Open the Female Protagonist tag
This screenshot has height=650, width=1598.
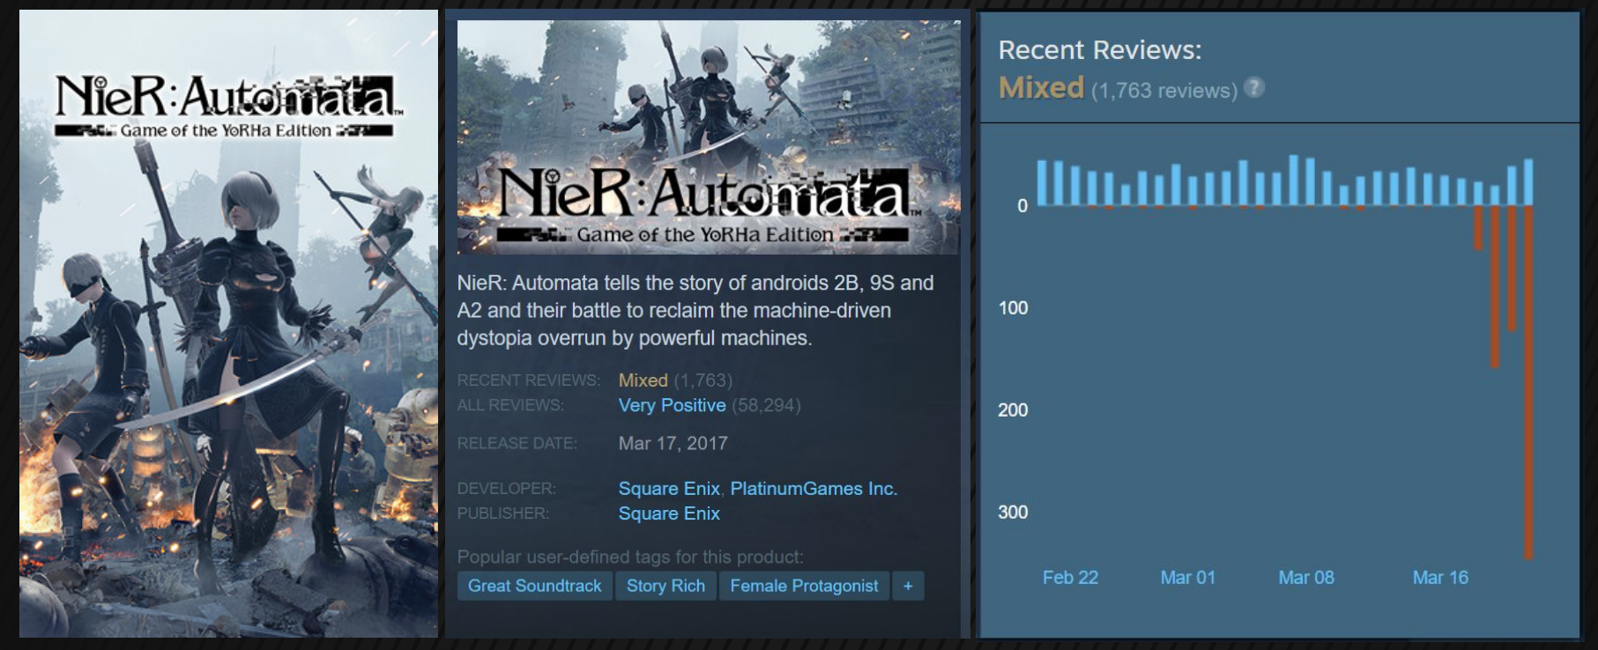coord(804,586)
